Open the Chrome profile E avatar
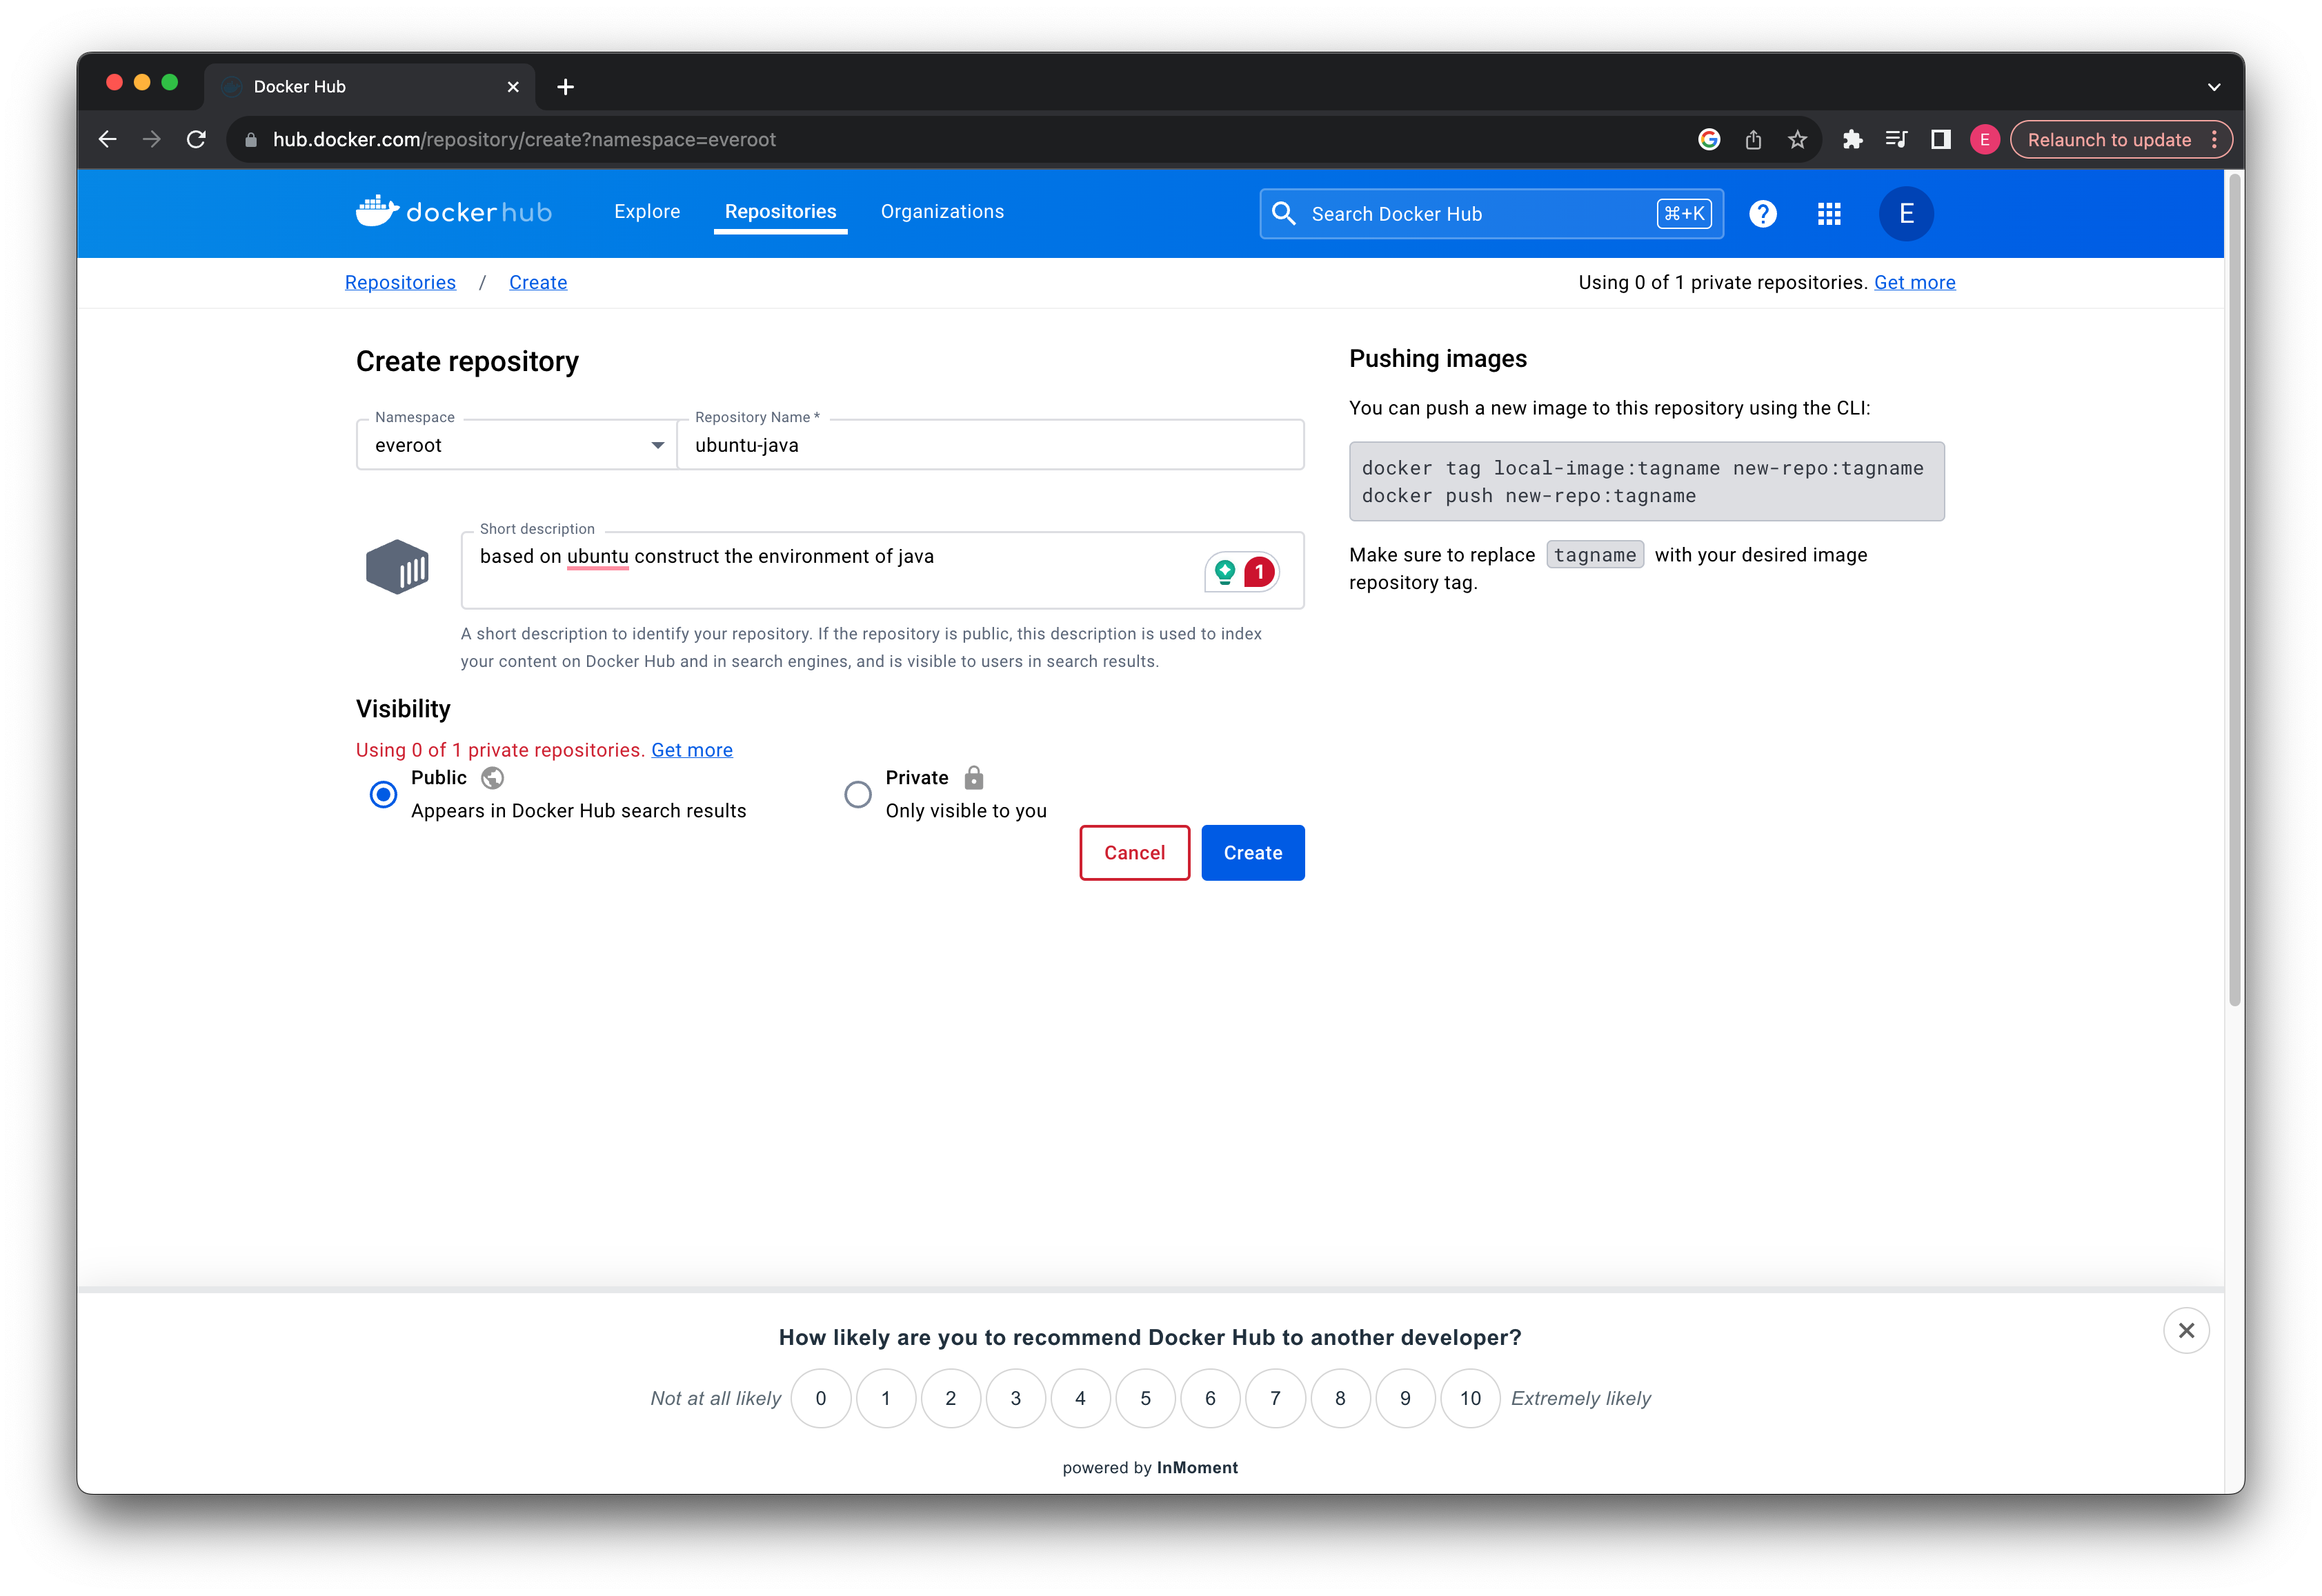 click(1984, 139)
